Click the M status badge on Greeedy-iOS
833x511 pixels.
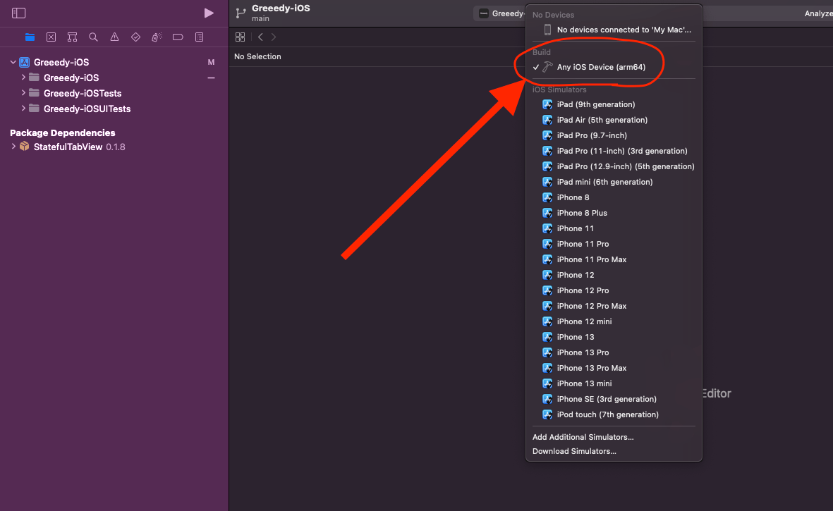(x=211, y=62)
